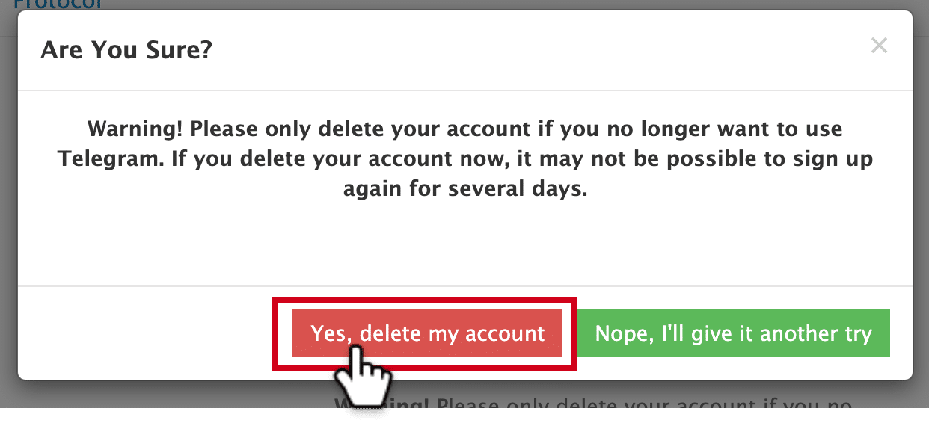Open the partially hidden Protocol link
The image size is (929, 423).
[x=58, y=4]
